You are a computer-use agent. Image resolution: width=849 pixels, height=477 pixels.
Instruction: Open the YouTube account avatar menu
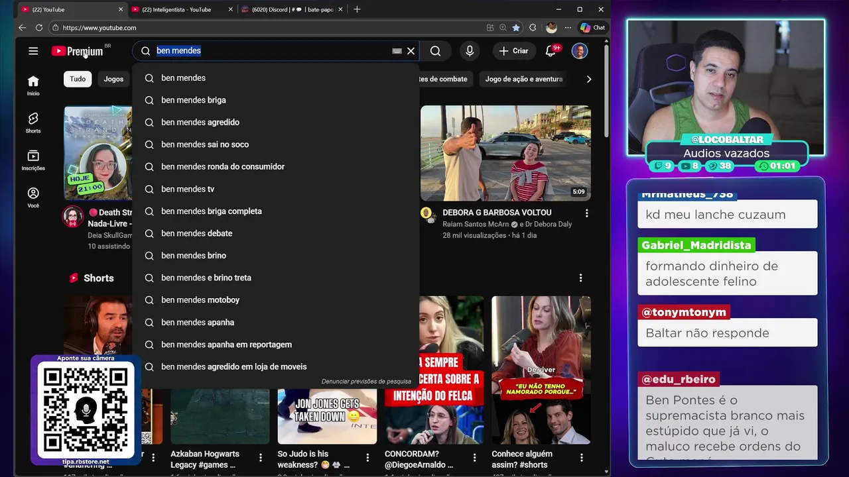(580, 51)
